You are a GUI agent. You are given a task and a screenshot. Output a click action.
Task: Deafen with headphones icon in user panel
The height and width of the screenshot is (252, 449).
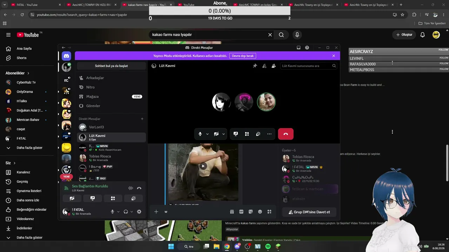[126, 212]
